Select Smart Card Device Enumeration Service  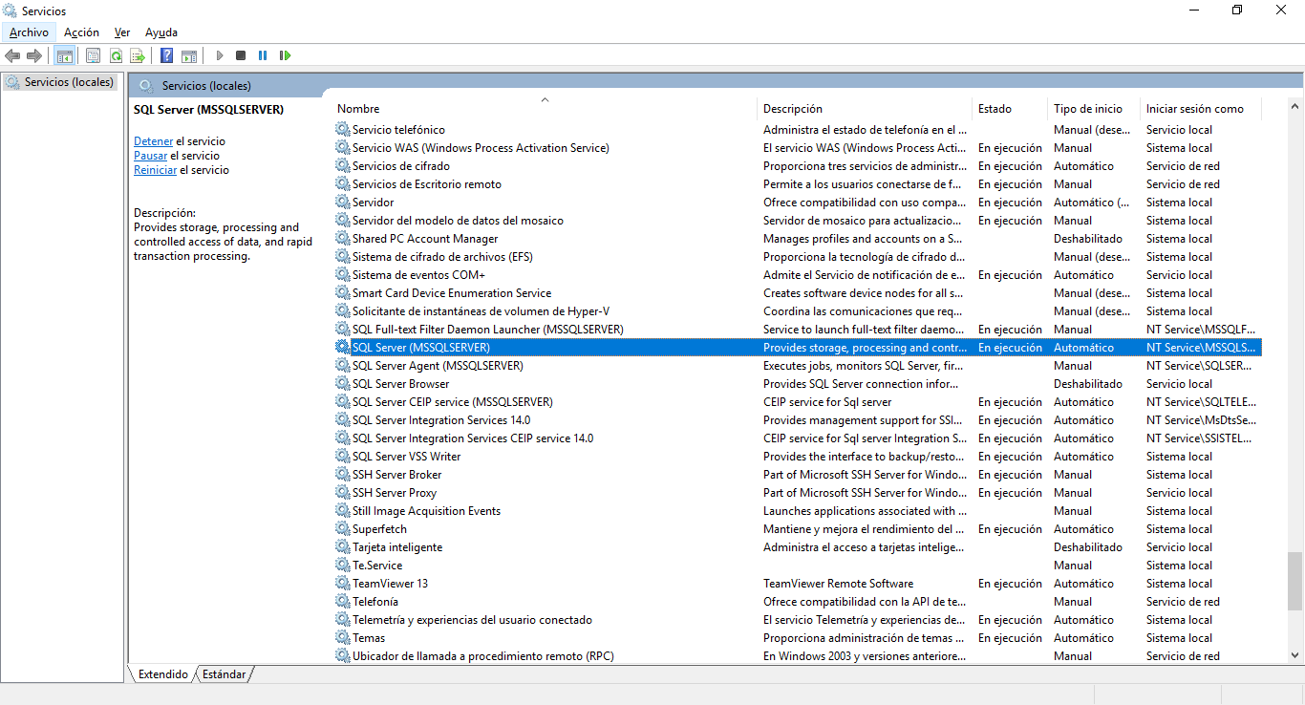(x=797, y=293)
